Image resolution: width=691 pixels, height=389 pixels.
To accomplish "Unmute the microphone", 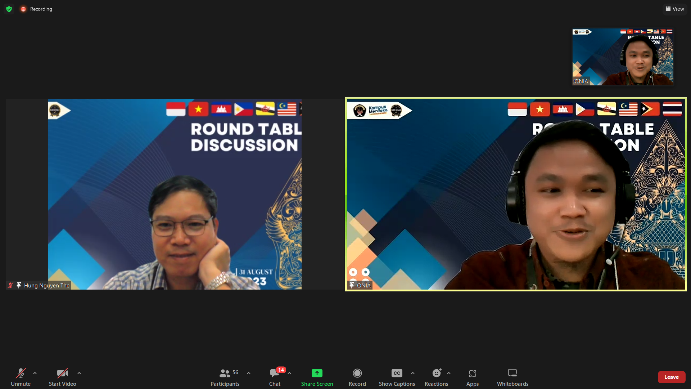I will 21,376.
